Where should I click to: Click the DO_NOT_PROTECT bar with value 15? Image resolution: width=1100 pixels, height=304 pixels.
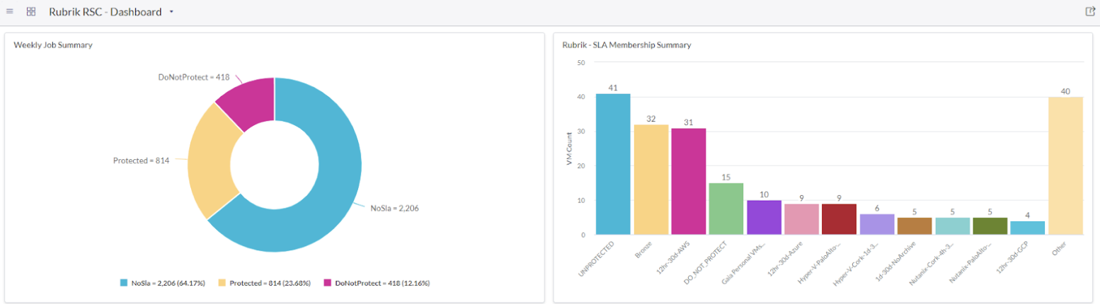point(726,209)
